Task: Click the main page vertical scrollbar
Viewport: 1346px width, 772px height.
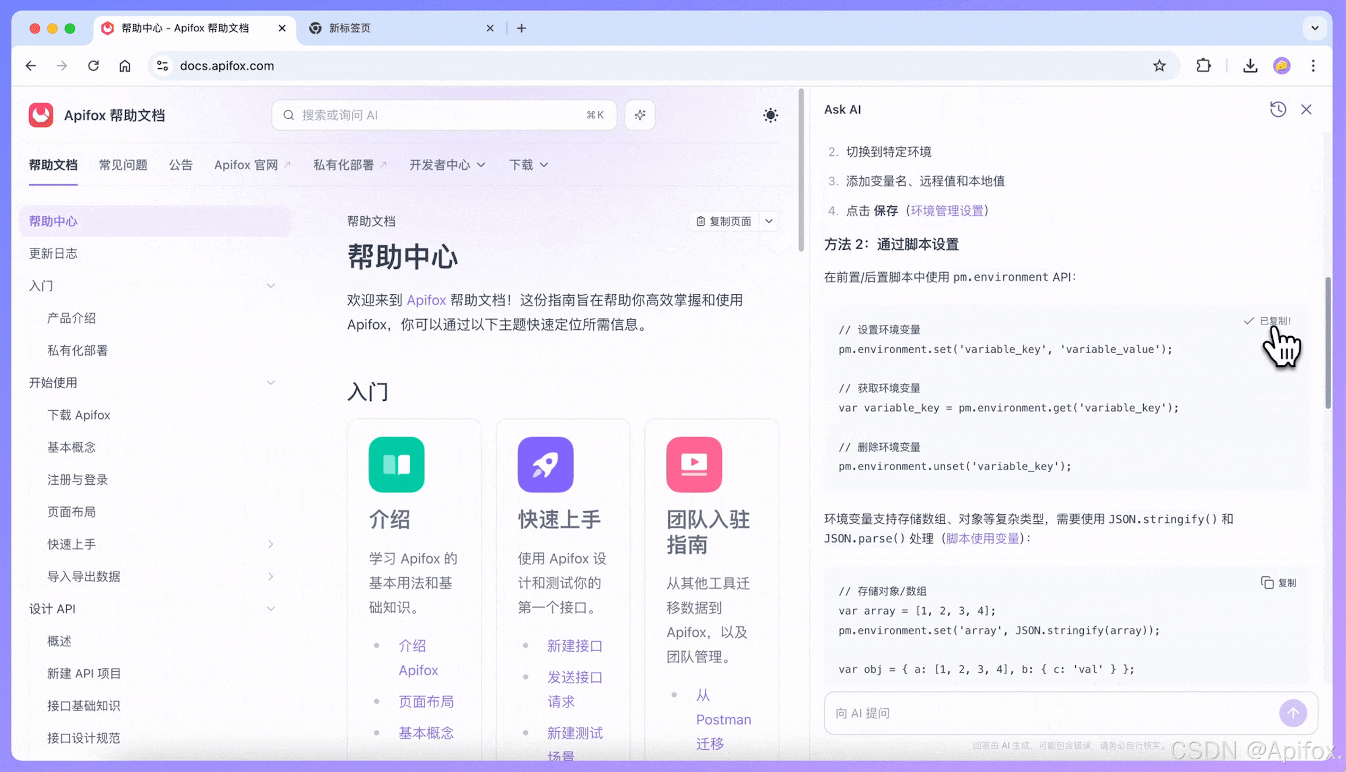Action: coord(801,170)
